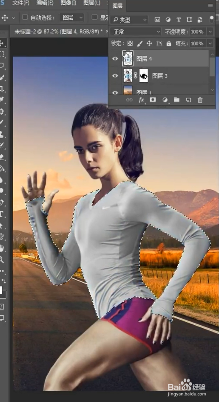Create a new layer
Viewport: 219px width, 402px height.
tap(188, 100)
